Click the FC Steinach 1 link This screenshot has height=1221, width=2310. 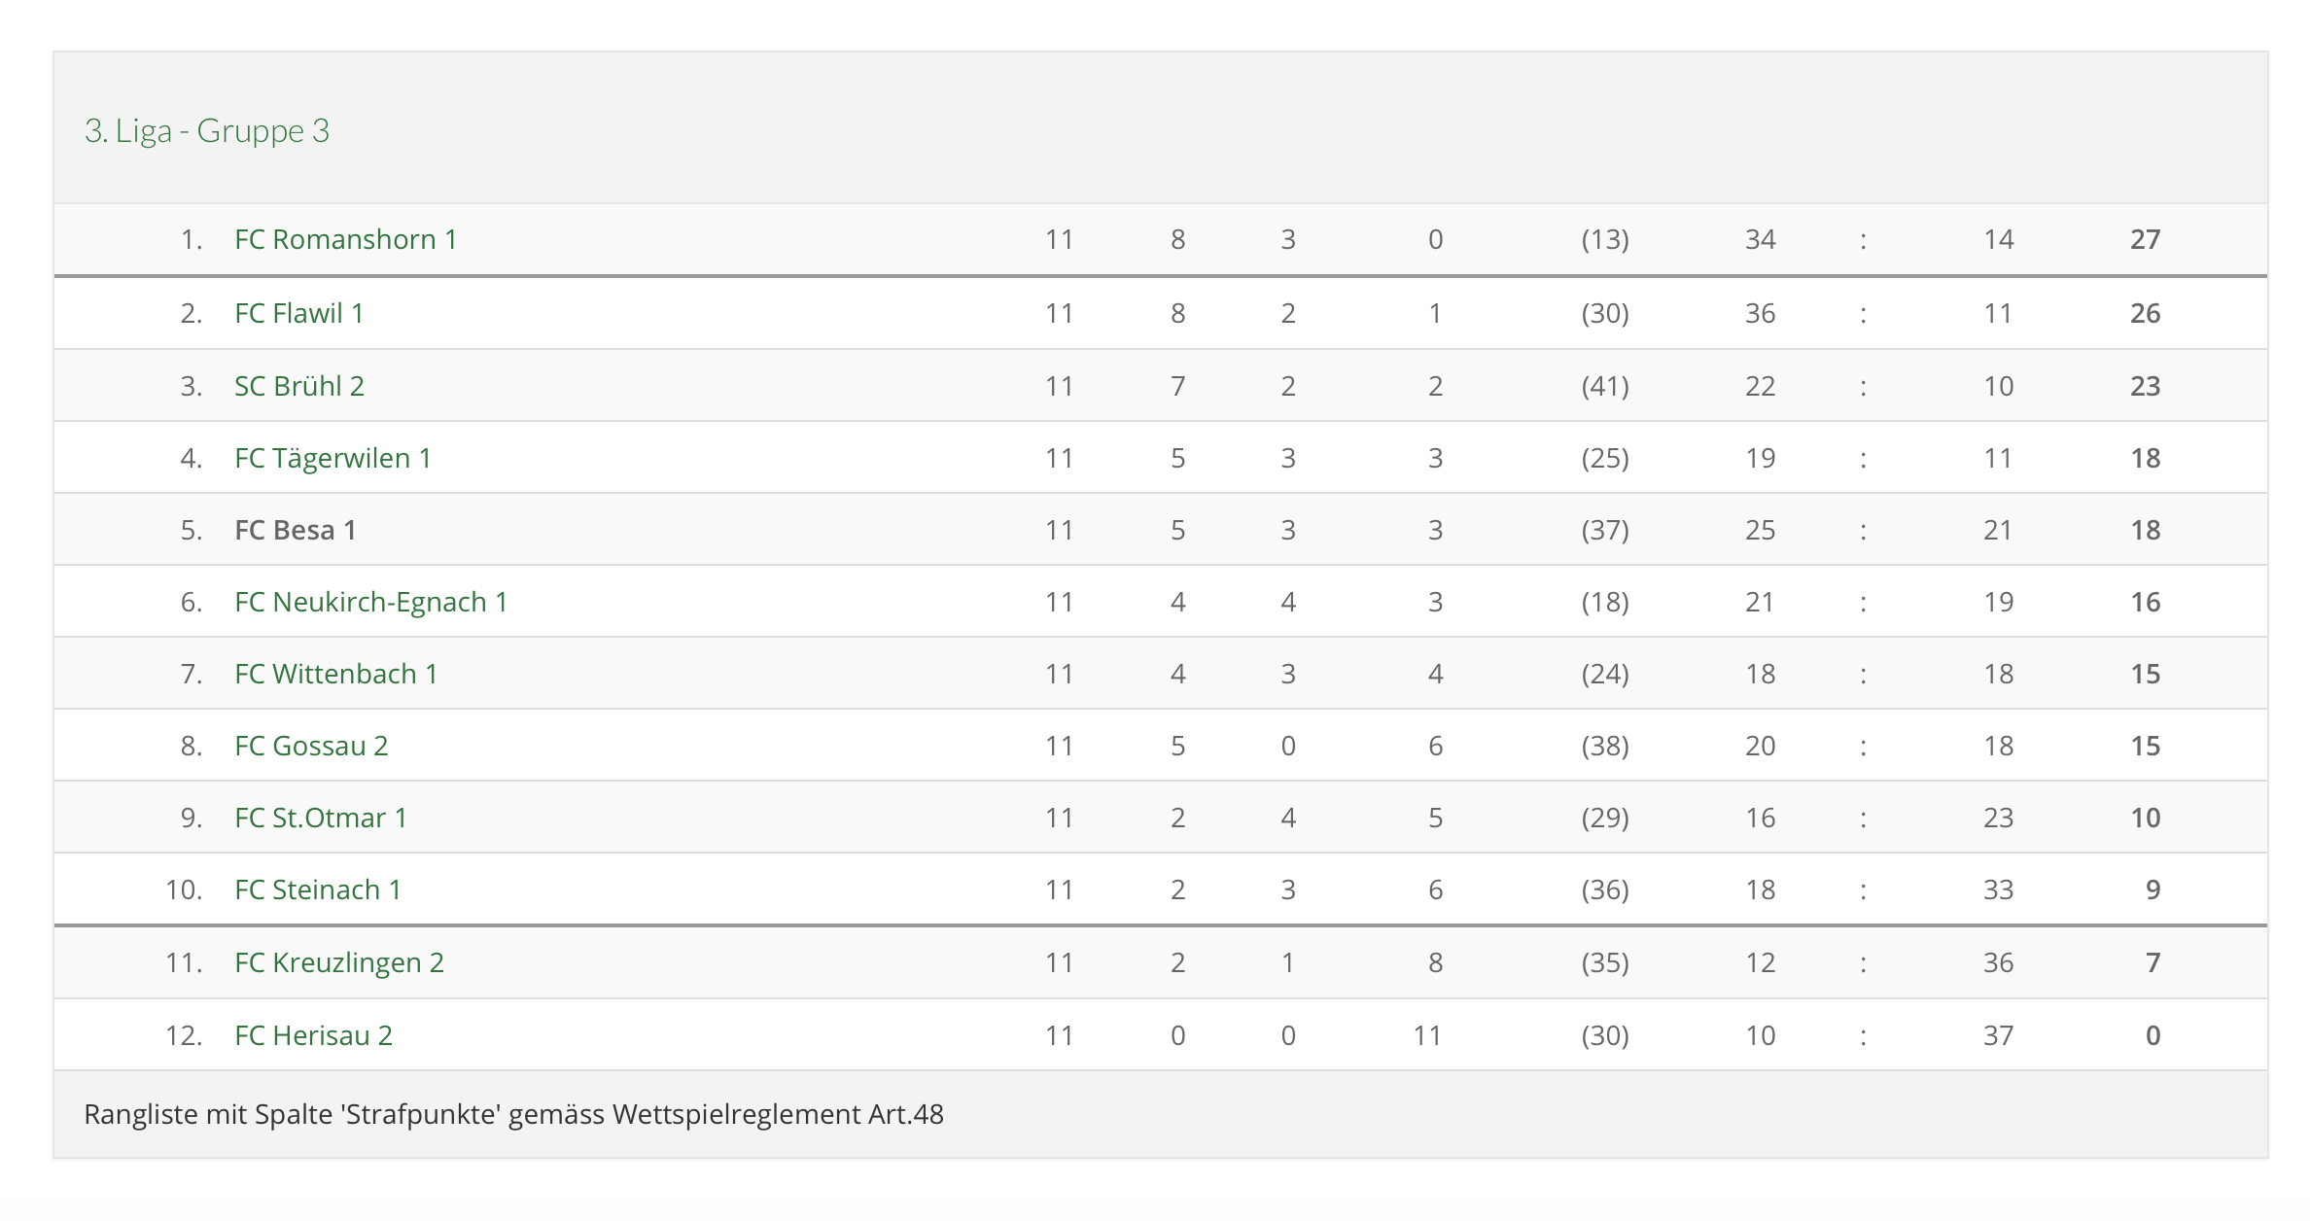[317, 890]
